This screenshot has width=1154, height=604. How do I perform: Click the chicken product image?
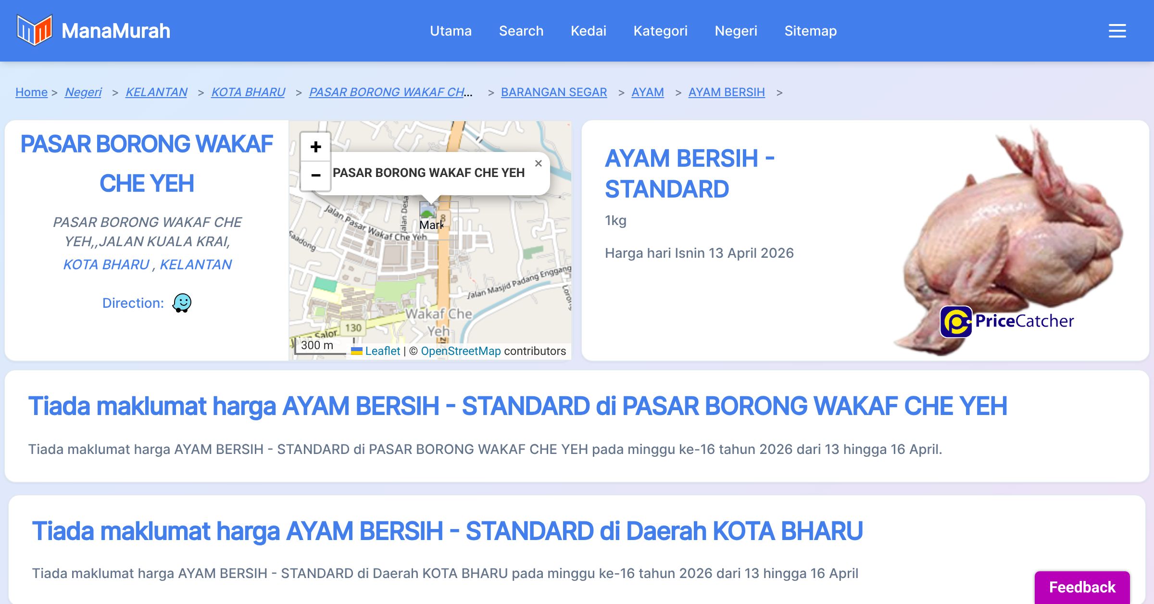pos(1010,231)
